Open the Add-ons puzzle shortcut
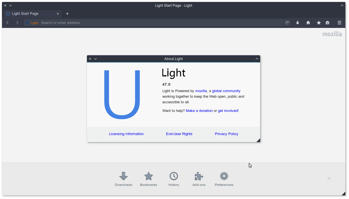Image resolution: width=349 pixels, height=199 pixels. tap(199, 179)
